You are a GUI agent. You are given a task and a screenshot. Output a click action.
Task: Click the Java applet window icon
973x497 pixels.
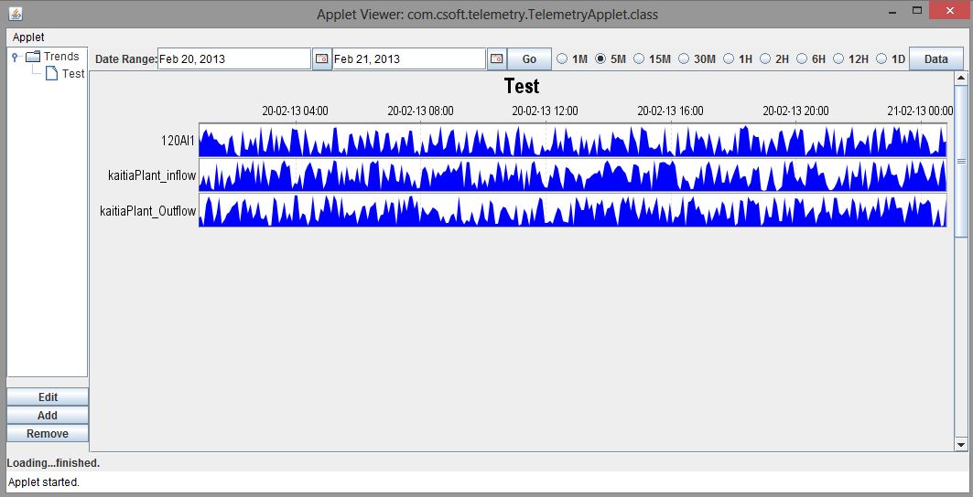tap(16, 13)
